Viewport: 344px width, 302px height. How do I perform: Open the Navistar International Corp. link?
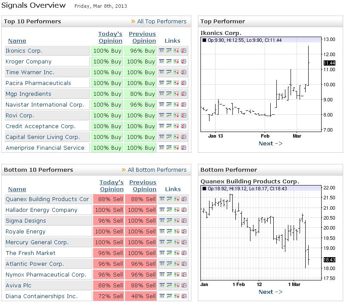point(45,104)
